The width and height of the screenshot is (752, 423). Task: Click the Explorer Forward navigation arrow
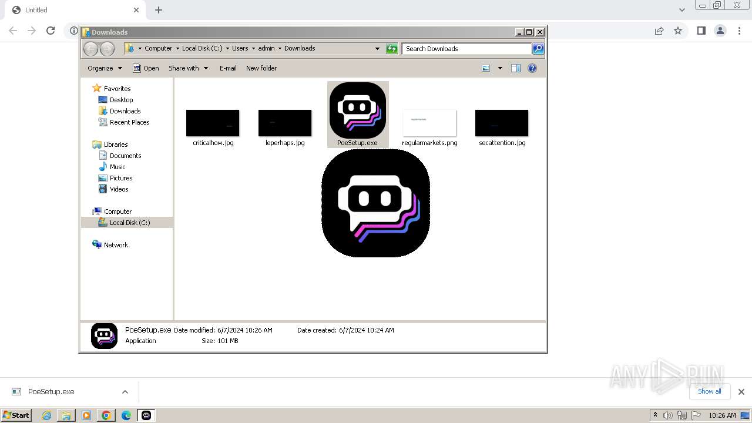click(x=107, y=49)
